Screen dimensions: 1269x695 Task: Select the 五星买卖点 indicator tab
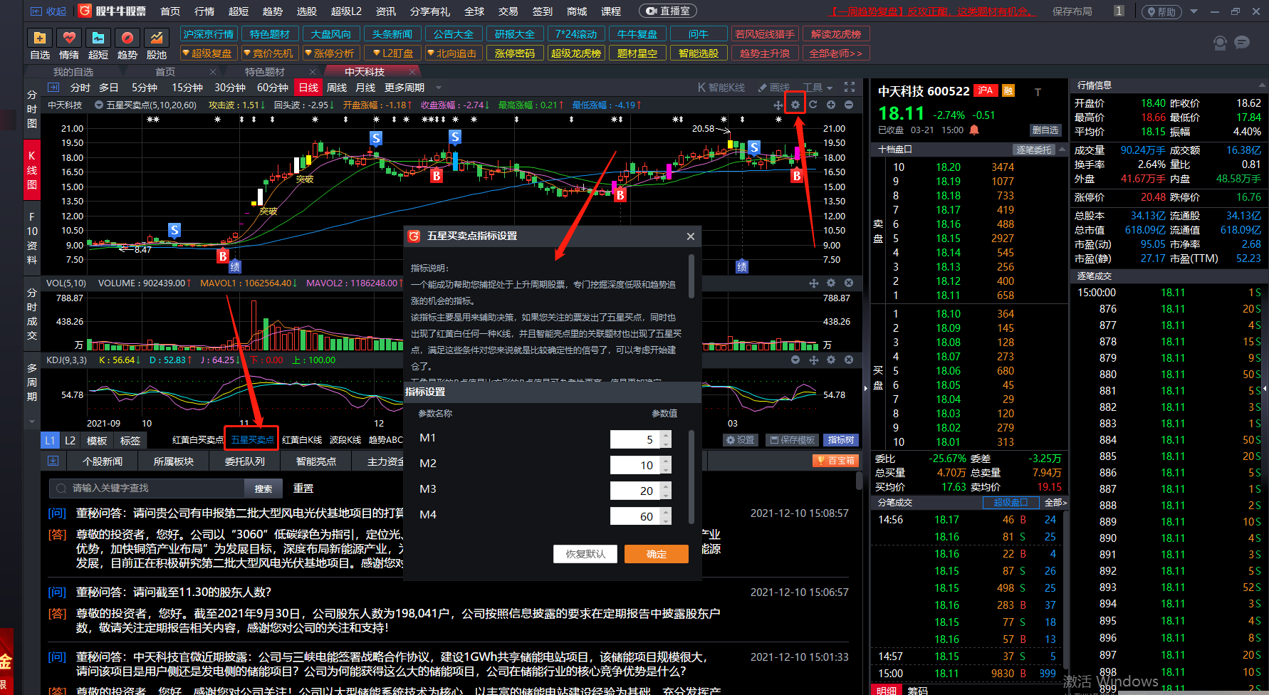(x=252, y=440)
